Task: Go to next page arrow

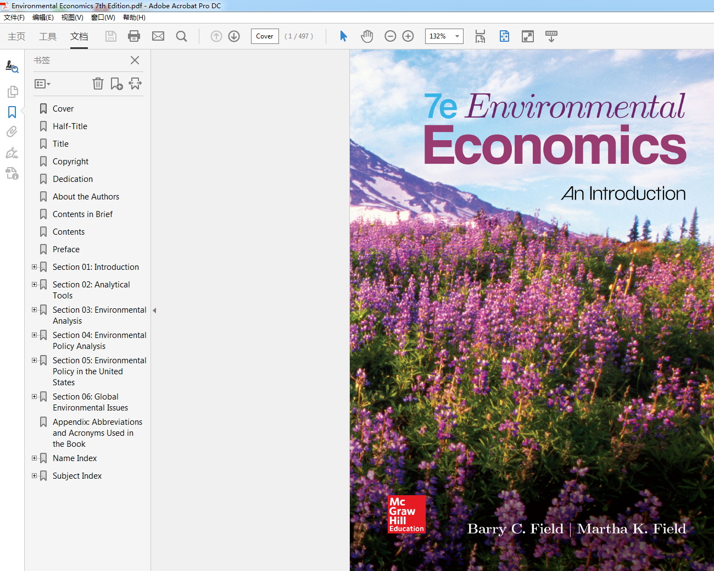Action: 234,36
